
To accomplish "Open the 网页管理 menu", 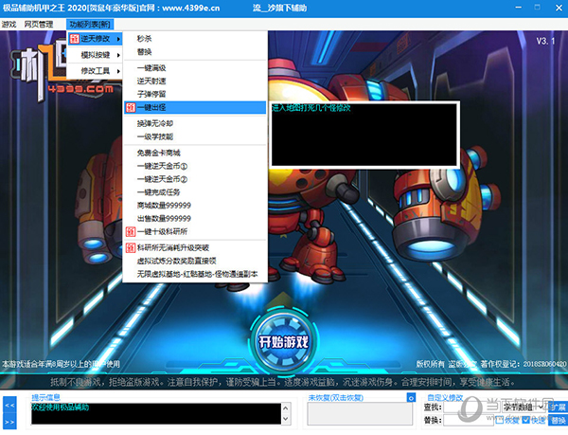I will click(39, 23).
